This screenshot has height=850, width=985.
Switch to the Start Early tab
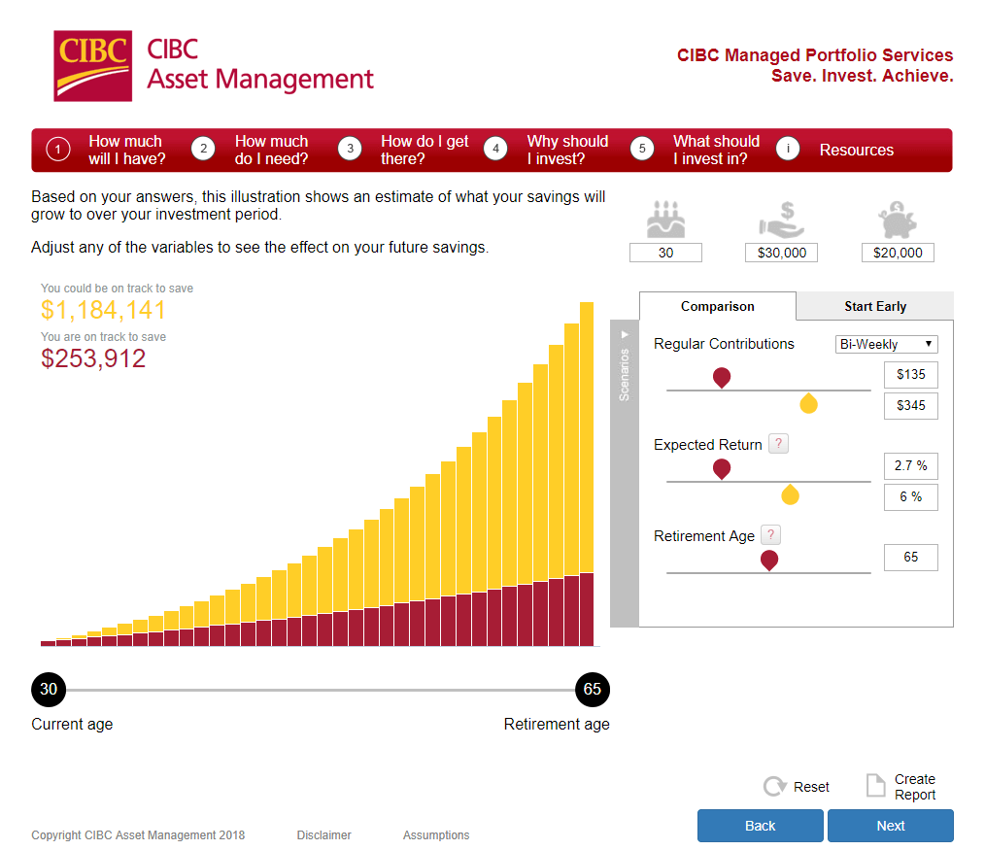875,306
